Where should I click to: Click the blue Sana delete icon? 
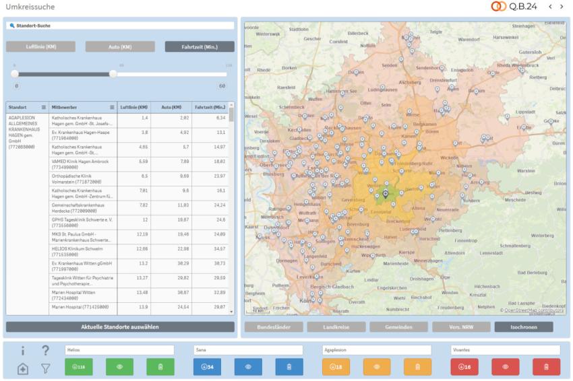click(x=289, y=367)
